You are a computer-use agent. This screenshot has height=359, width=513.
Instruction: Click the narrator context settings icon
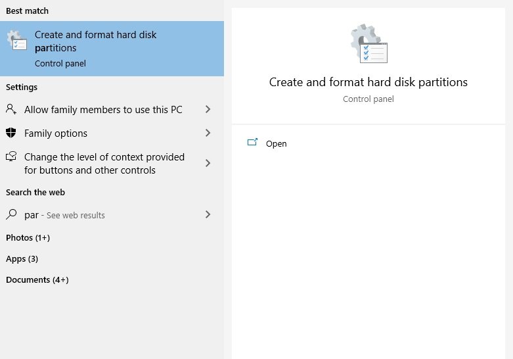[11, 157]
